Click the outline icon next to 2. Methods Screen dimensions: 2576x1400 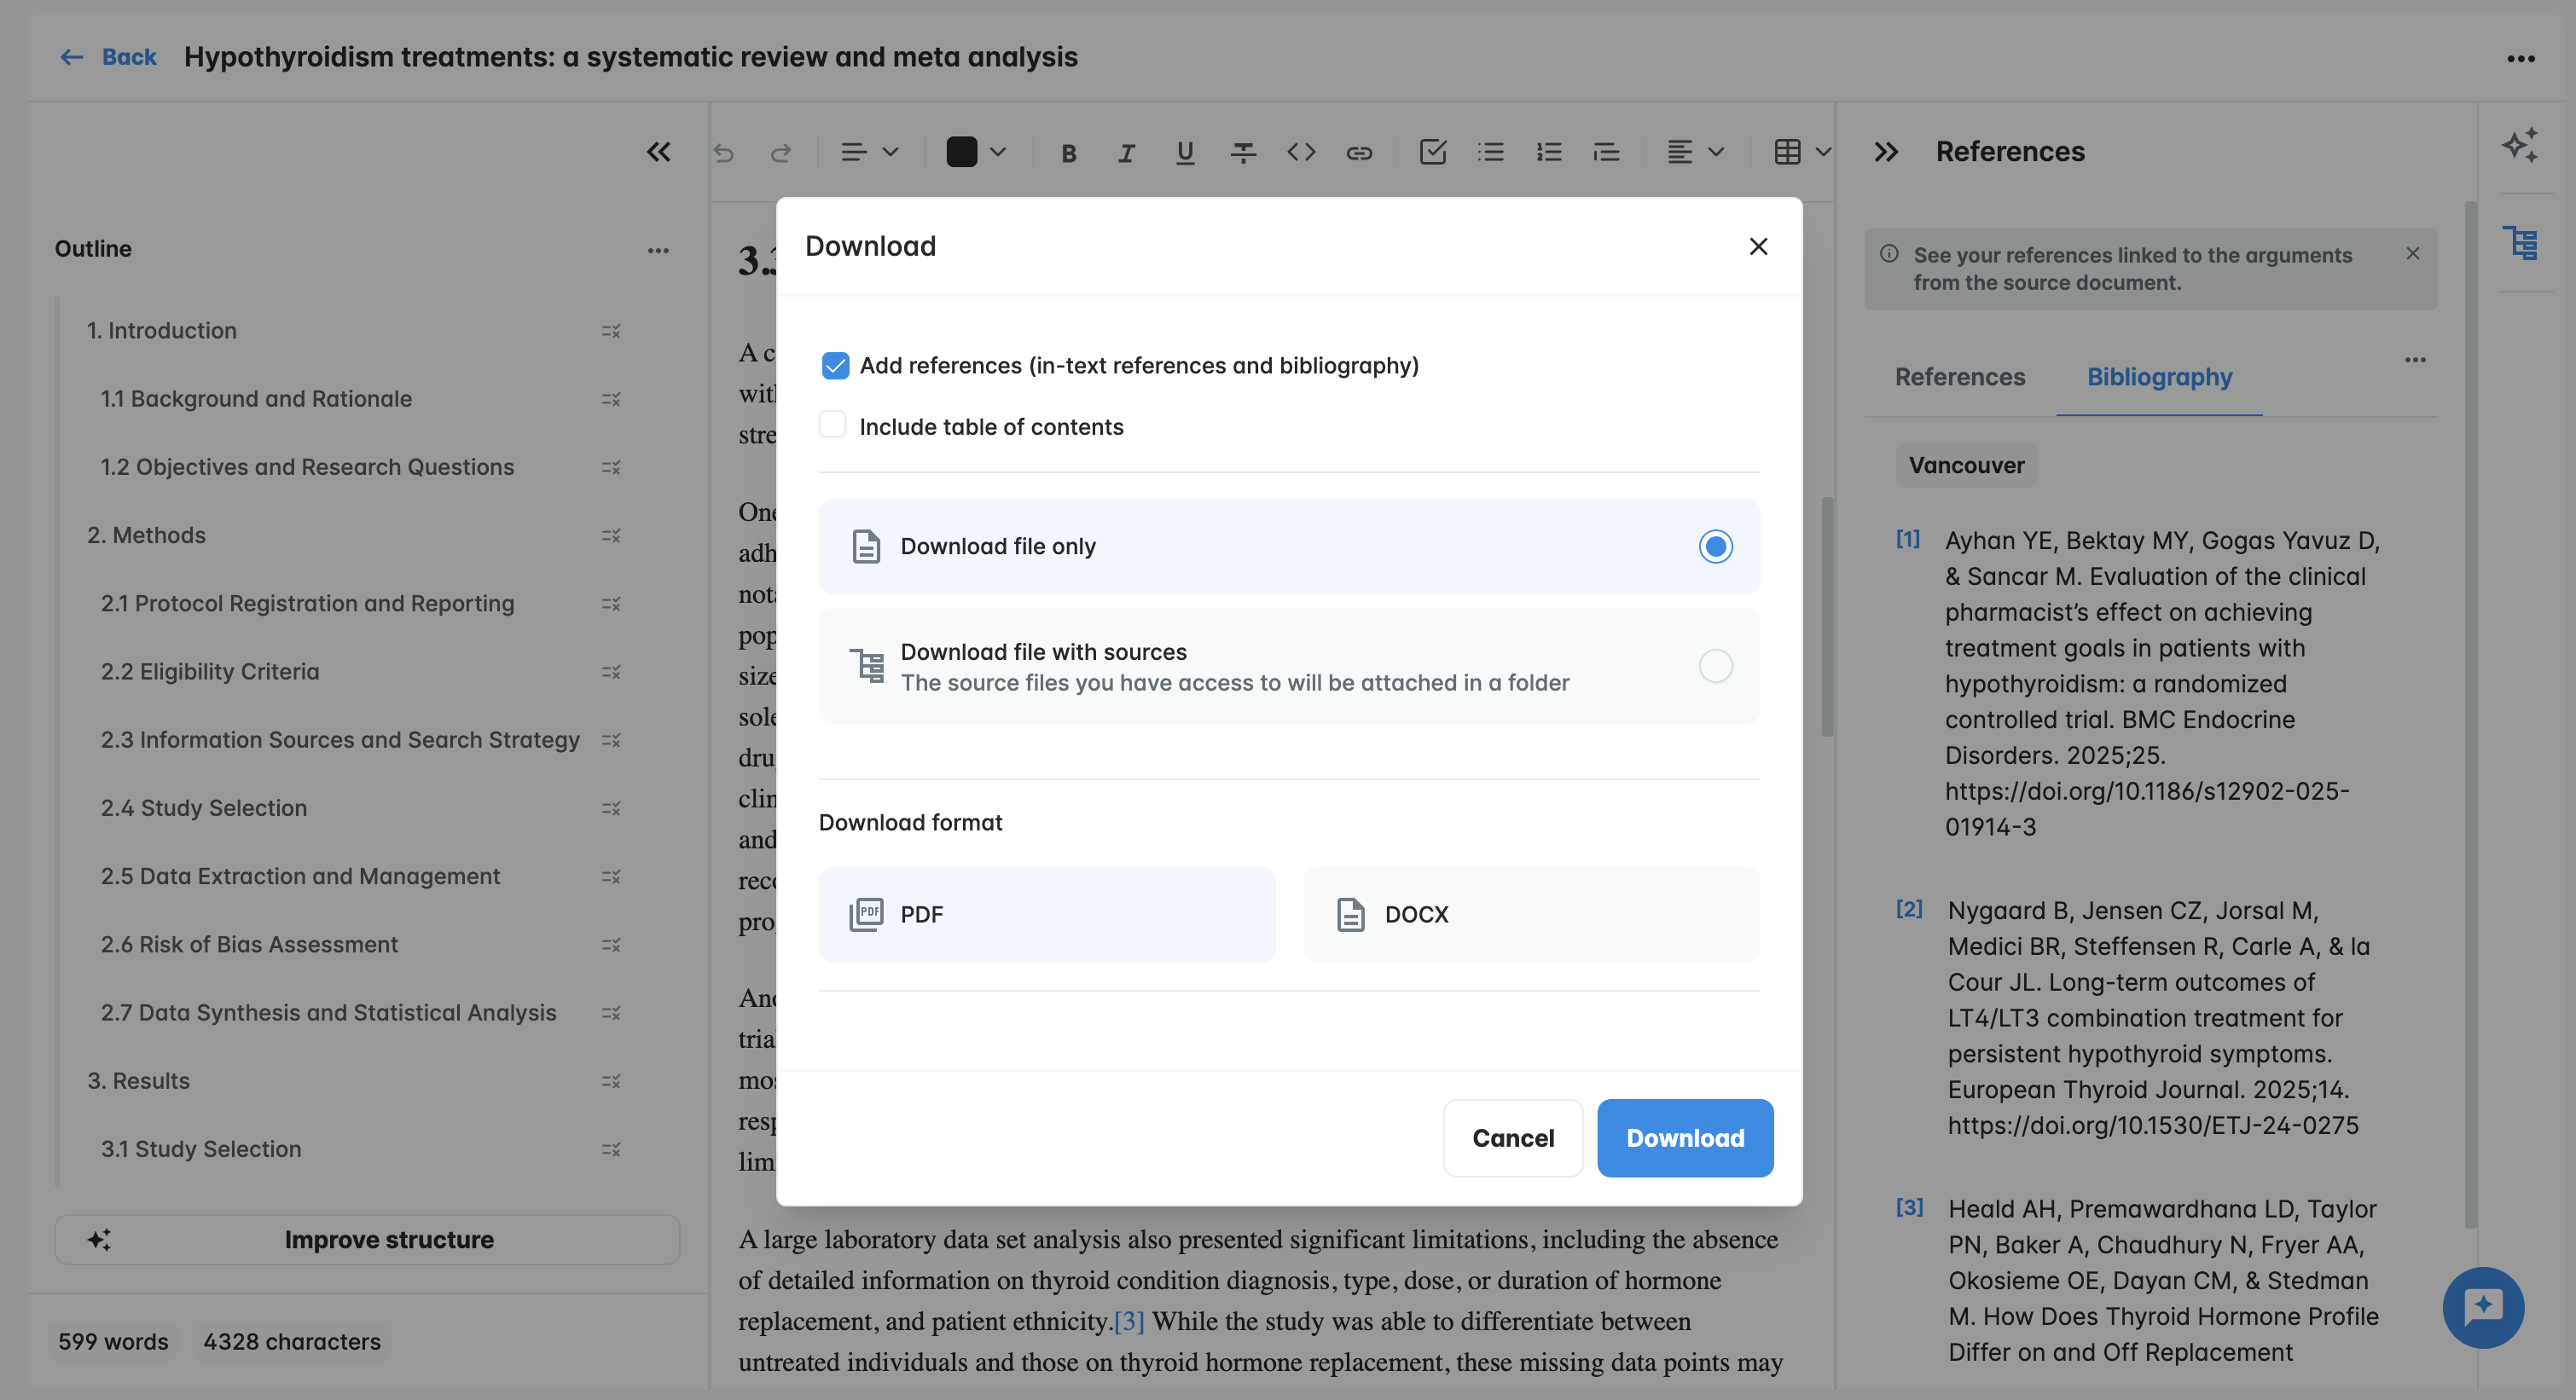pos(611,535)
